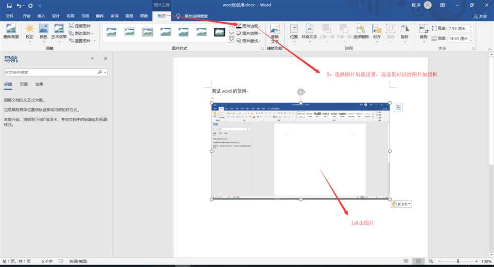This screenshot has height=267, width=494.
Task: Switch to the 开始 Home tab
Action: [x=26, y=16]
